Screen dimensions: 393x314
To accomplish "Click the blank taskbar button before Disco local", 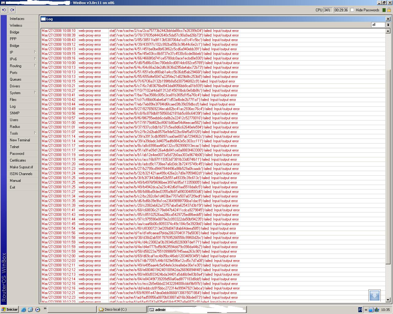I will click(x=72, y=310).
